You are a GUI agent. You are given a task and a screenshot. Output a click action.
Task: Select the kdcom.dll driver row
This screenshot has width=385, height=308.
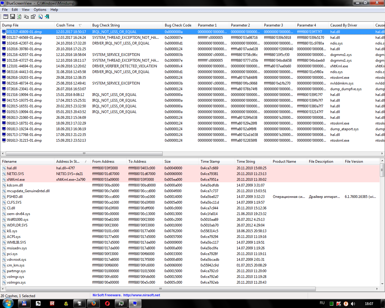190,185
